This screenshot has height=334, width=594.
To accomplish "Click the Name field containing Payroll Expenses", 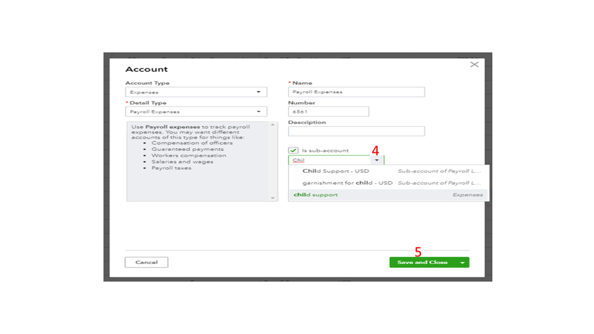I will [x=356, y=92].
